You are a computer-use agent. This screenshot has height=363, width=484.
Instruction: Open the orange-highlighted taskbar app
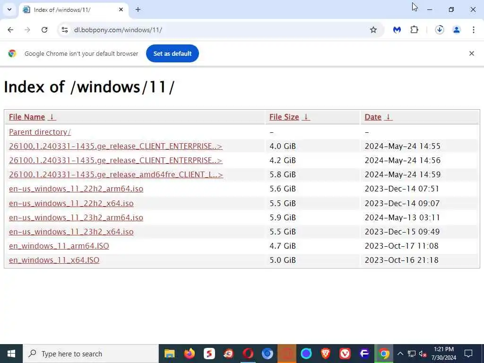click(x=287, y=354)
